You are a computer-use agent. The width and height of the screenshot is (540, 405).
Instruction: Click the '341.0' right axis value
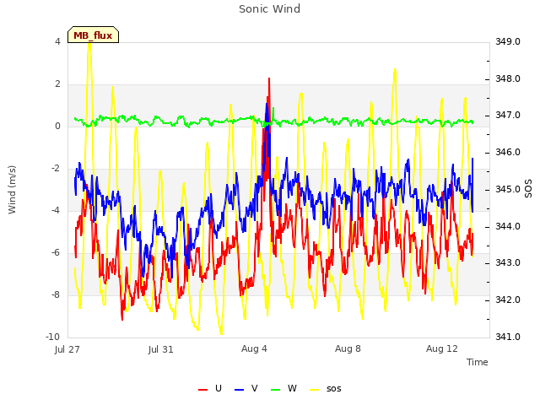click(x=508, y=337)
